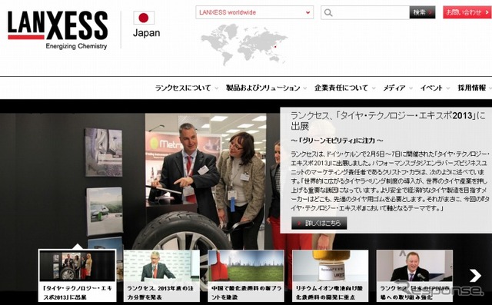Click the subtitle 「グリーンモビリティ」に注力

click(x=337, y=141)
